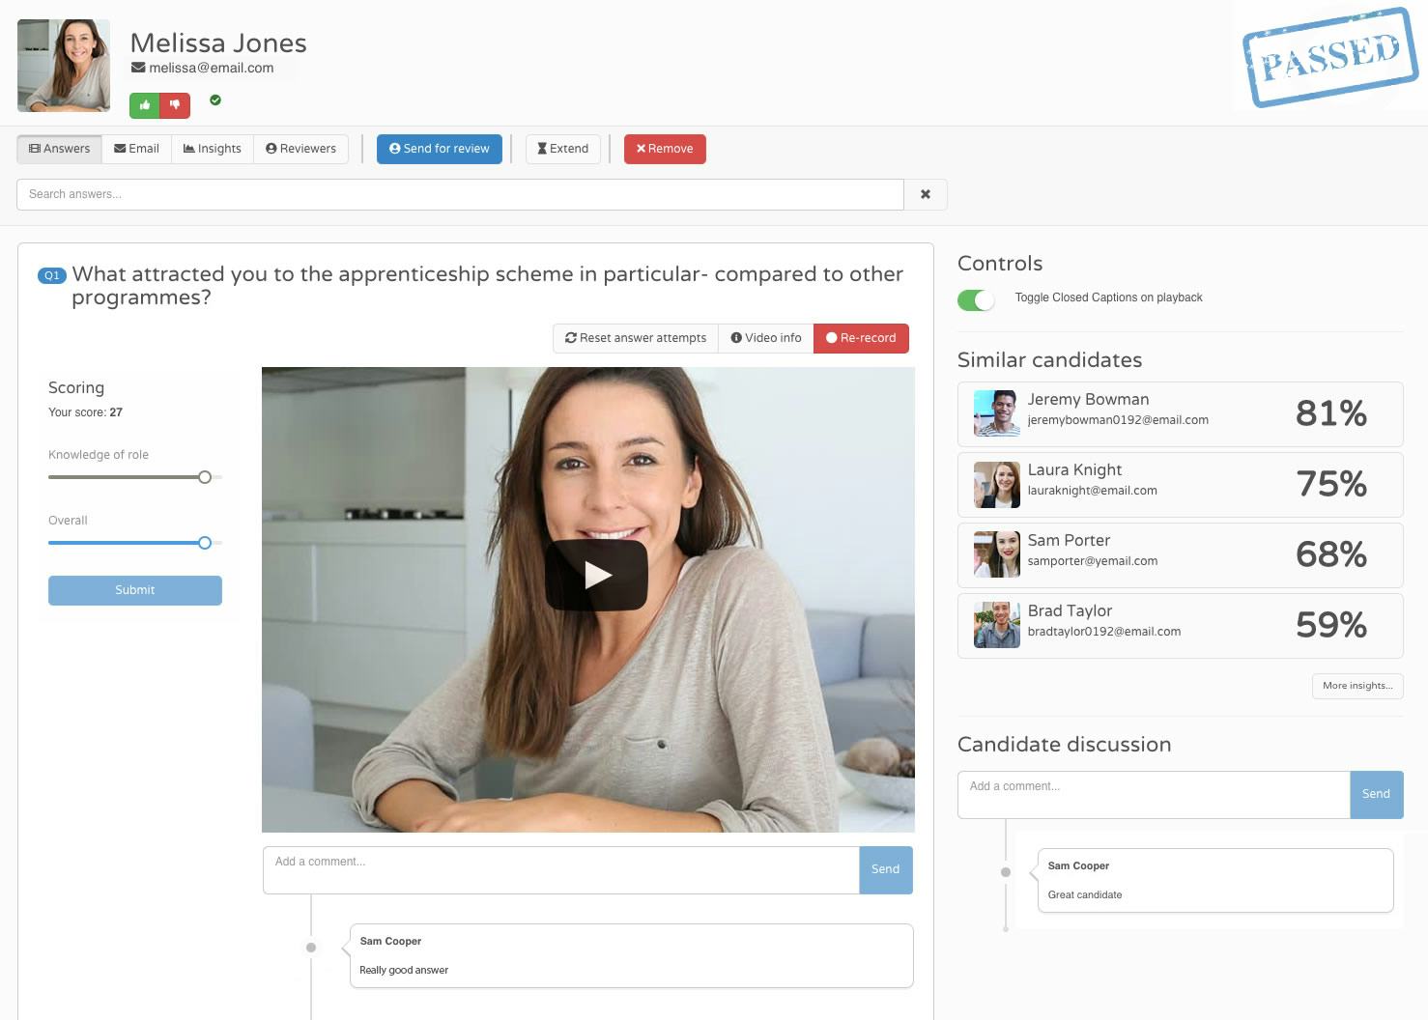Click Jeremy Bowman's profile thumbnail
Screen dimensions: 1428x1020
pyautogui.click(x=996, y=413)
